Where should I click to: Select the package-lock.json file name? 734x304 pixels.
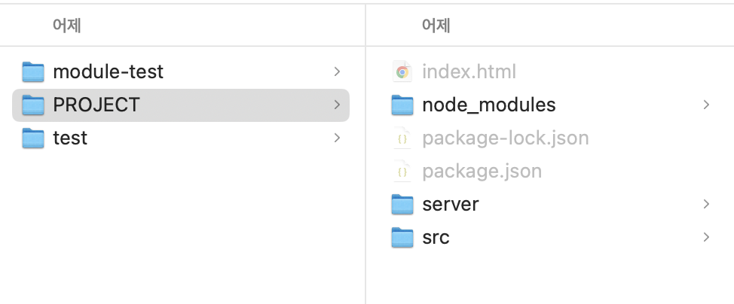(x=506, y=138)
